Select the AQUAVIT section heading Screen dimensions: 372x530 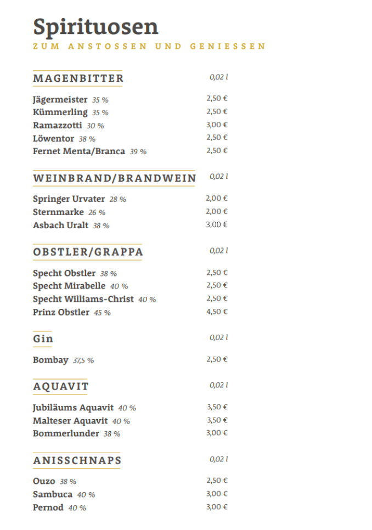point(60,387)
